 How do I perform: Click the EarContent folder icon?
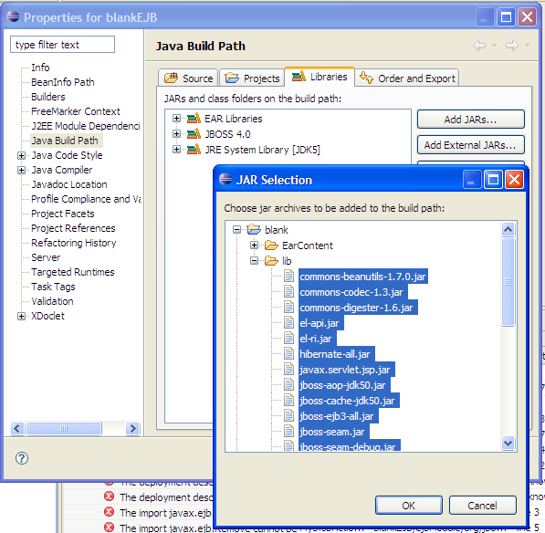click(271, 246)
